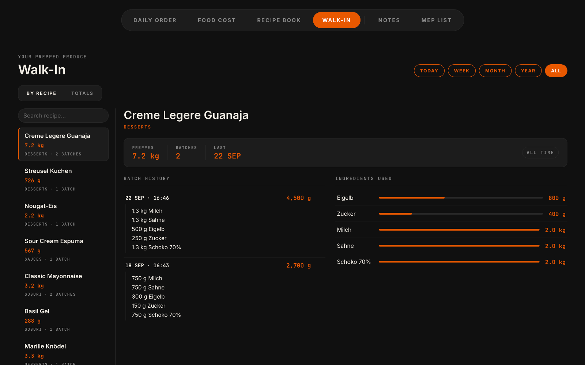This screenshot has height=365, width=585.
Task: Click the Ingredients Used heading
Action: [363, 178]
